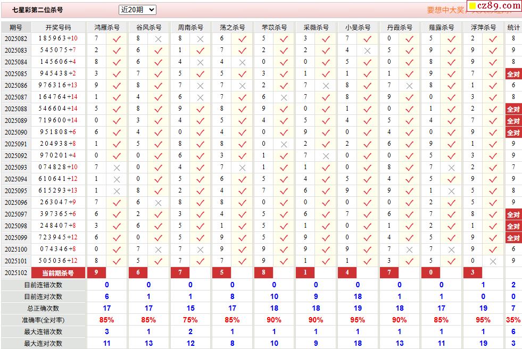
Task: Click the X mark under 鸿雁杀号 in row 2025094
Action: (x=117, y=180)
